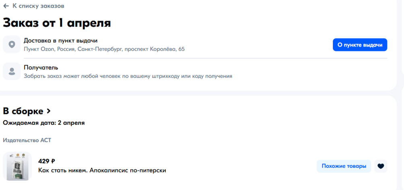The image size is (404, 190).
Task: Select the 'Получатель' label
Action: point(41,67)
